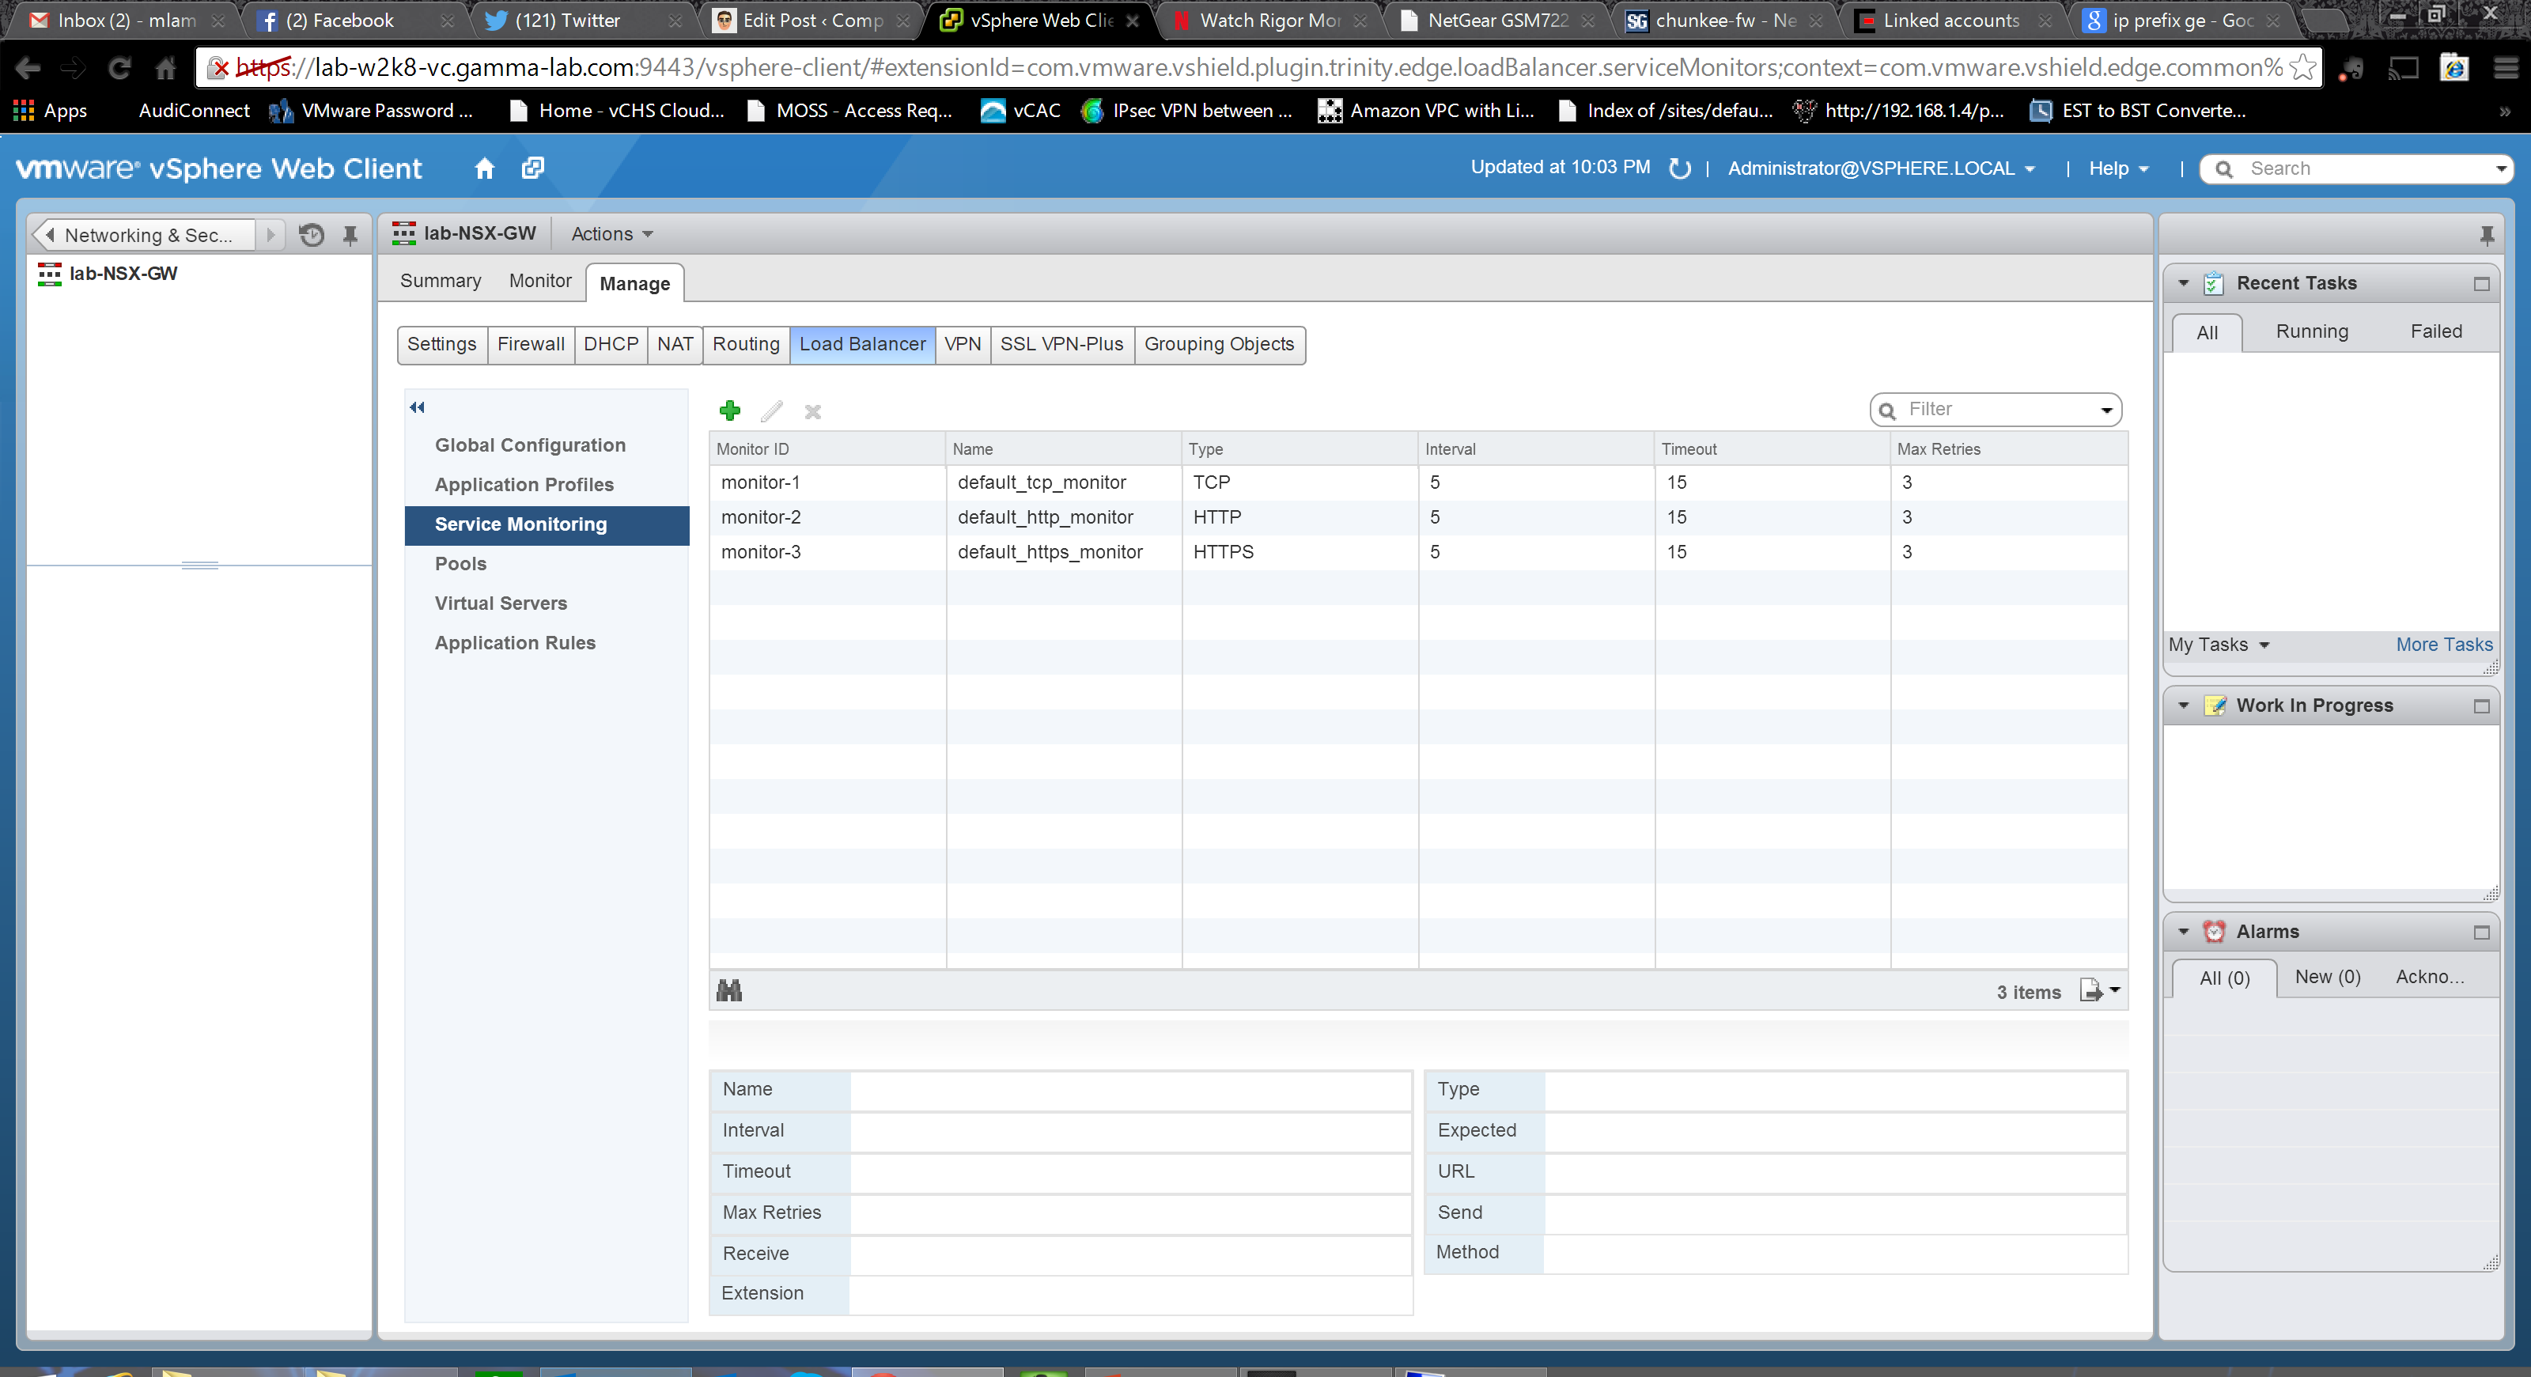Minimize the Work In Progress panel
2531x1377 pixels.
coord(2481,706)
